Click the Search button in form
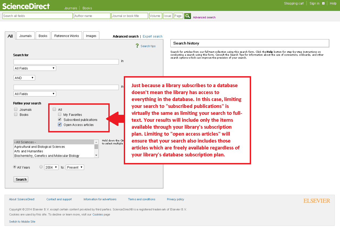This screenshot has width=340, height=228. [x=21, y=179]
